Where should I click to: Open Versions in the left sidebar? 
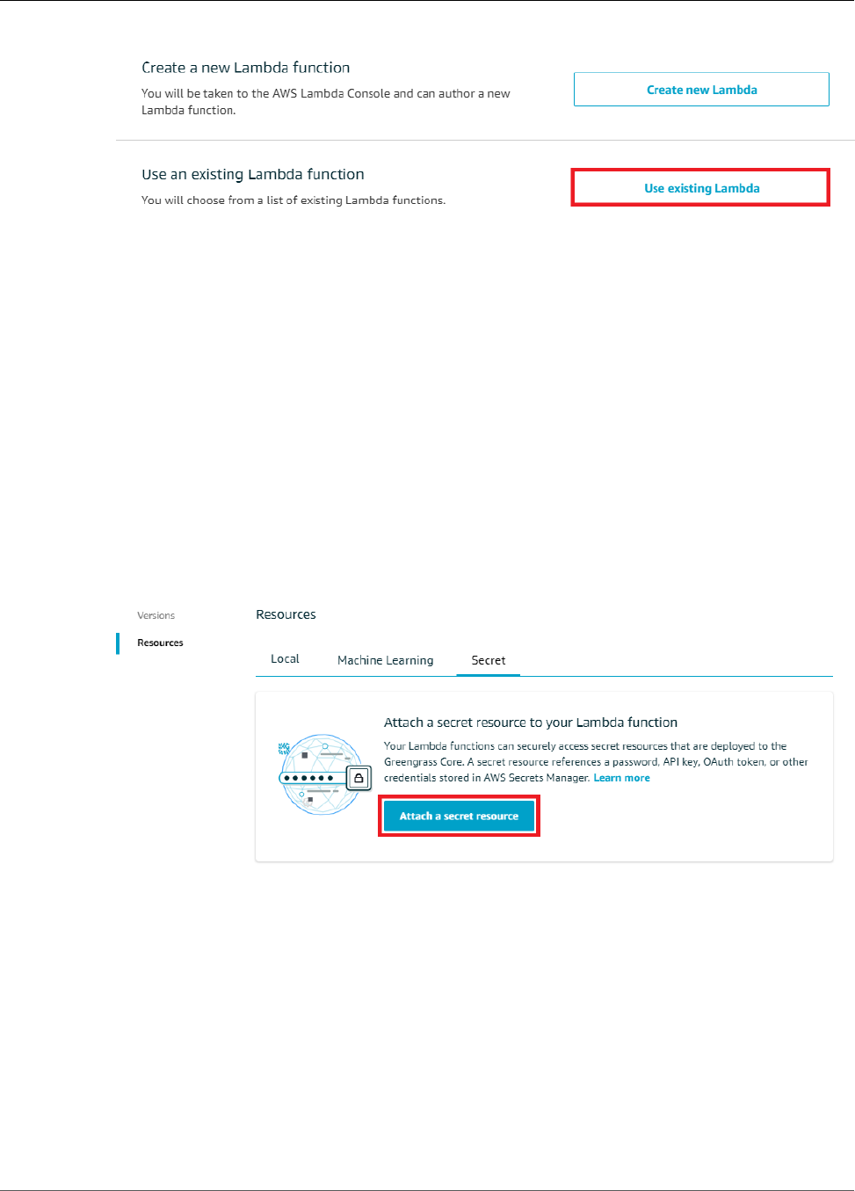156,615
